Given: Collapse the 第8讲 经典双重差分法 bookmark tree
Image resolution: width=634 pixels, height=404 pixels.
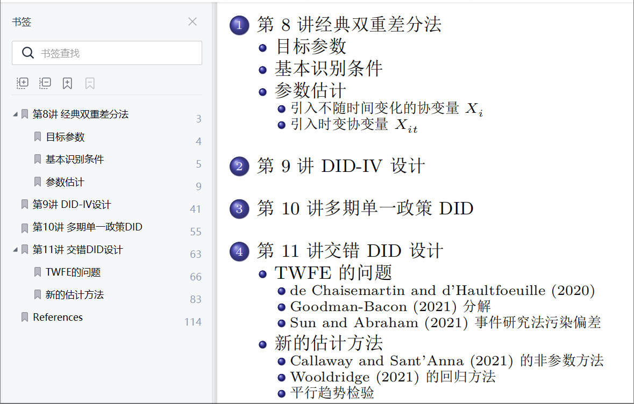Looking at the screenshot, I should click(x=16, y=114).
